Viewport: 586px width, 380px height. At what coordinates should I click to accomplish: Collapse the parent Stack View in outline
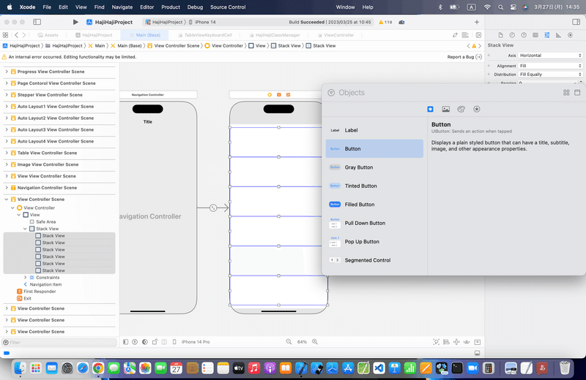[26, 229]
